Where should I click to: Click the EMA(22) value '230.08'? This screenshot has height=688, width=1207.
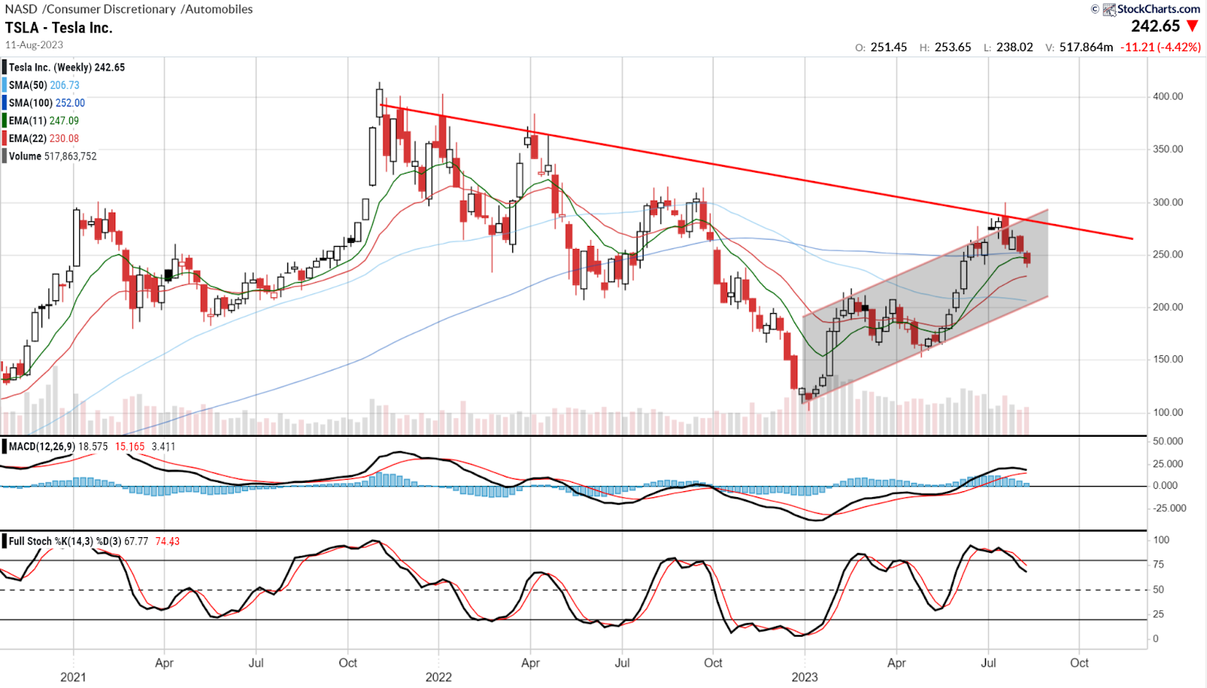pos(64,138)
